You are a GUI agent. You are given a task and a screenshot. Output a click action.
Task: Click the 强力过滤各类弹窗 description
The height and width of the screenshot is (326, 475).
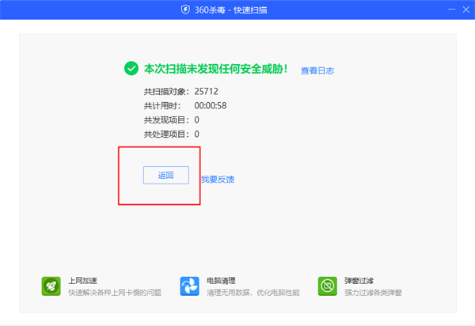[373, 293]
